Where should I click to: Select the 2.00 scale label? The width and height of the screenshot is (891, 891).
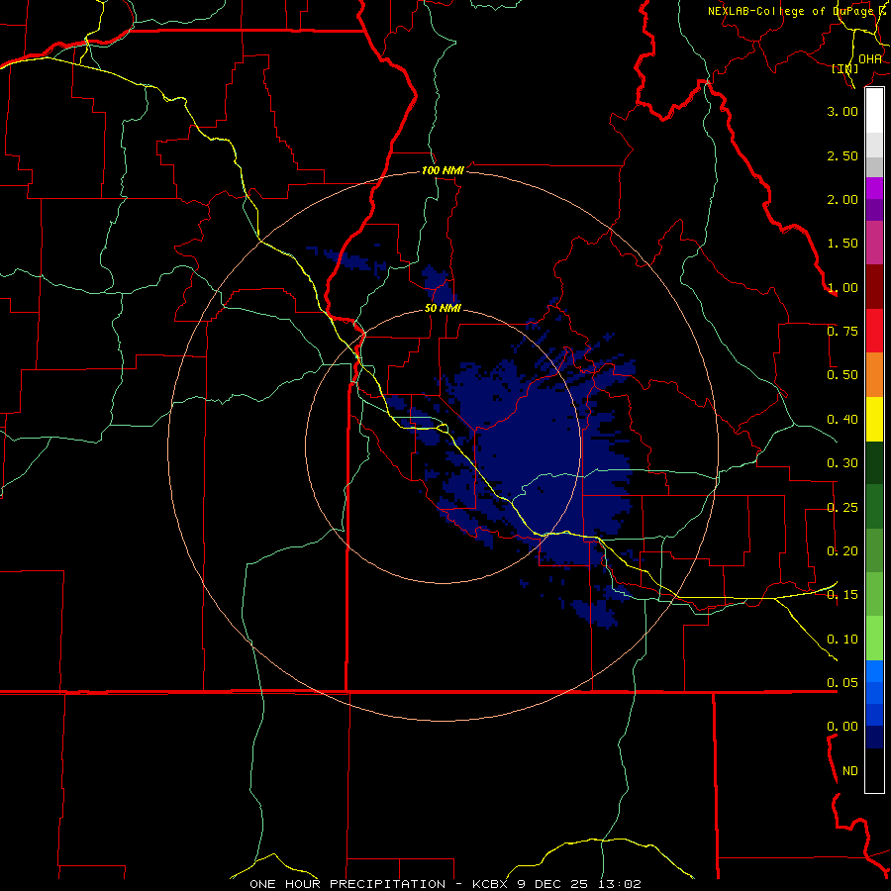[842, 199]
